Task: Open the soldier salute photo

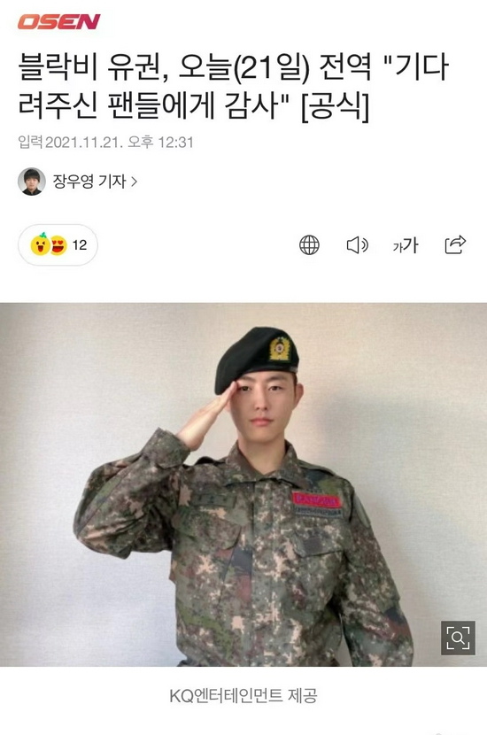Action: [x=243, y=484]
